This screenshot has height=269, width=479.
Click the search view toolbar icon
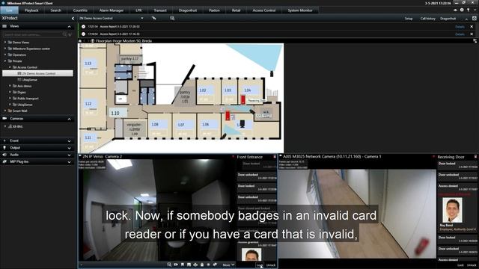click(172, 18)
